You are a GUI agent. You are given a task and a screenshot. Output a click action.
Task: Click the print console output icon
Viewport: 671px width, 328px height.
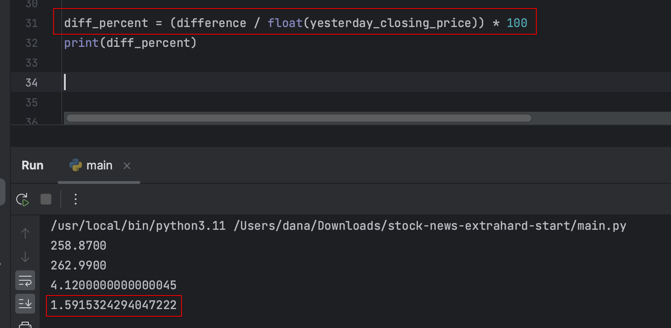25,324
